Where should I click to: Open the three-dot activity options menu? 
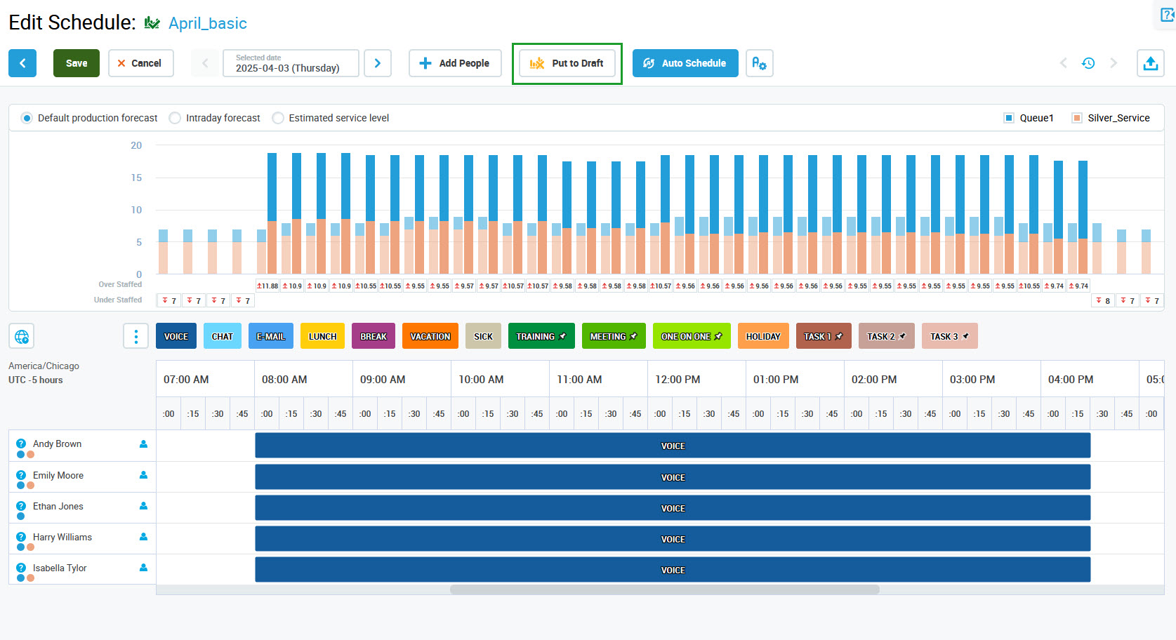pos(136,336)
